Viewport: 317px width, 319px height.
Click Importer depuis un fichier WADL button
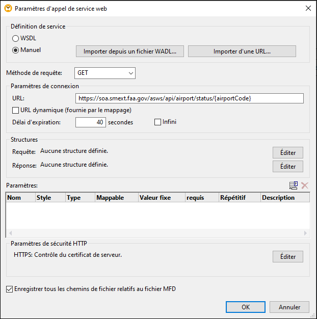tap(129, 51)
